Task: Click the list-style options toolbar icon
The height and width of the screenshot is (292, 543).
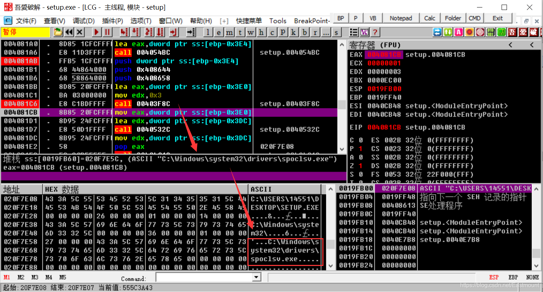Action: [353, 32]
